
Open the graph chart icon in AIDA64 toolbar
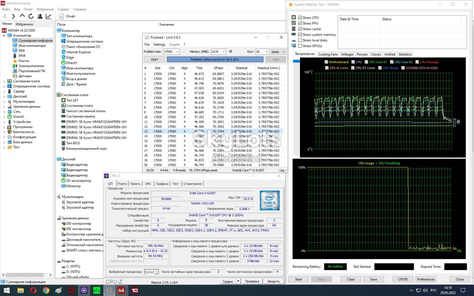point(48,16)
